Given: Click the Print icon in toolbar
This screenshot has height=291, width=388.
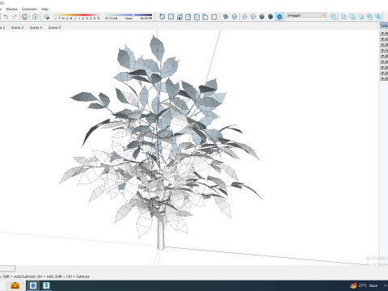Looking at the screenshot, I should click(x=25, y=17).
